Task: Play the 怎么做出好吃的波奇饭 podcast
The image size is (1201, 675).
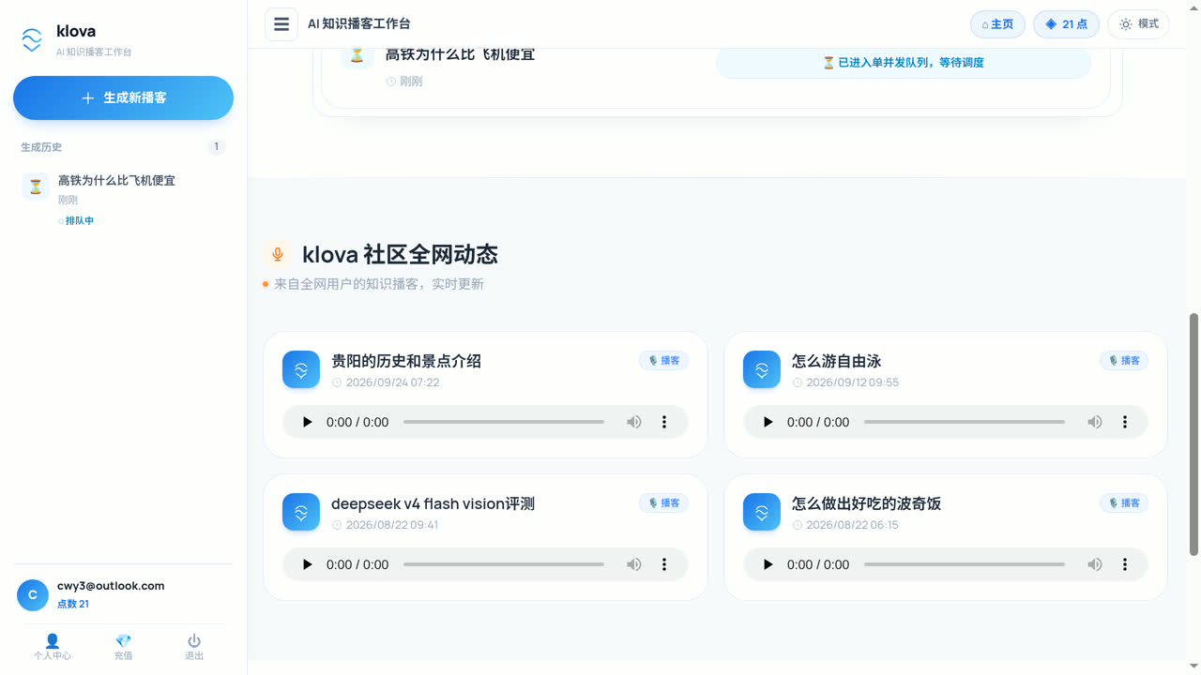Action: click(x=768, y=564)
